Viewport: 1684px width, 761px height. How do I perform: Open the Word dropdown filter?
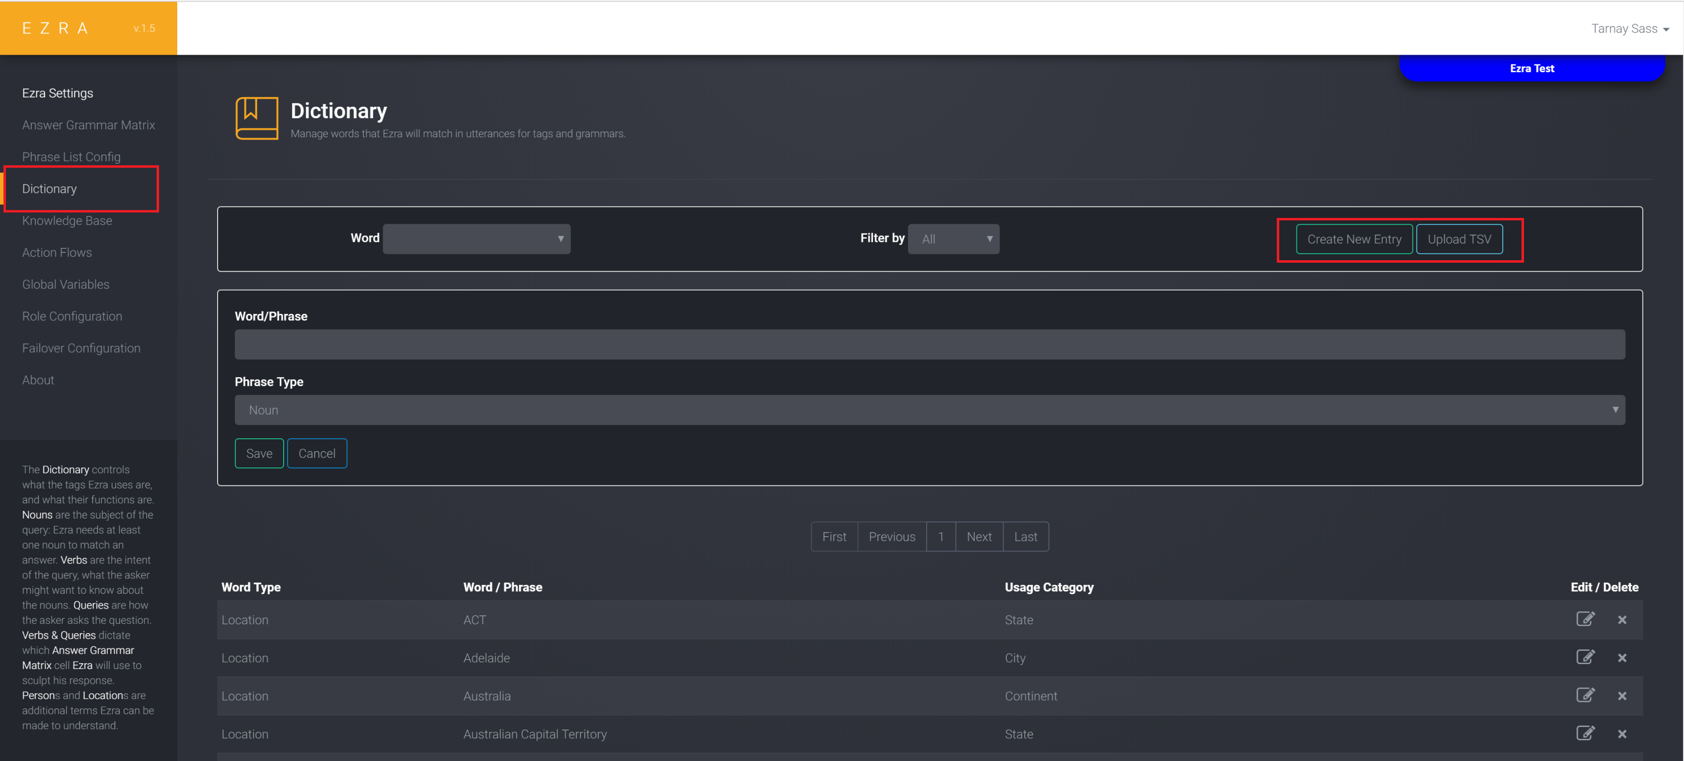tap(477, 239)
